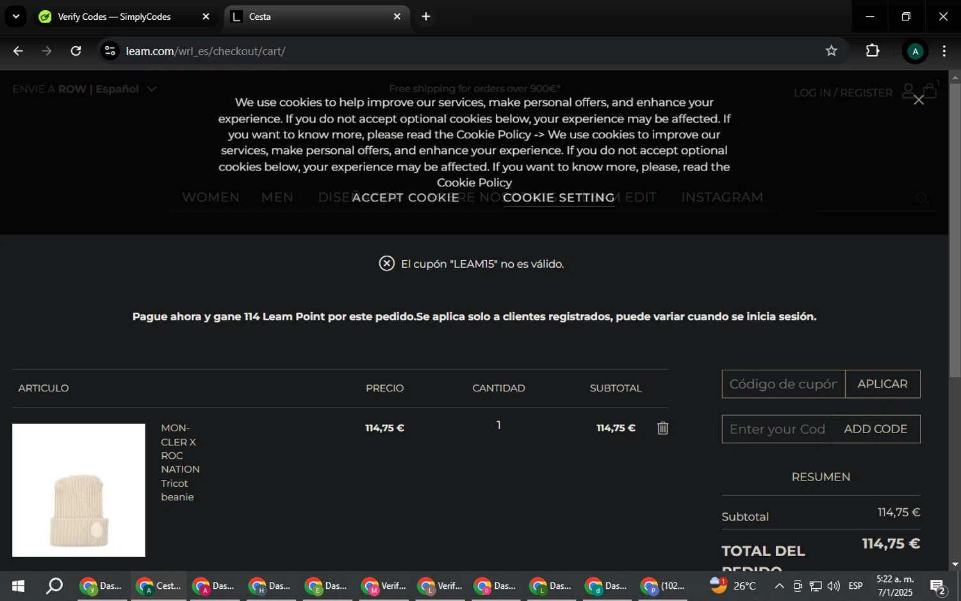Click LOG IN / REGISTER
Screen dimensions: 961x601
tap(843, 93)
